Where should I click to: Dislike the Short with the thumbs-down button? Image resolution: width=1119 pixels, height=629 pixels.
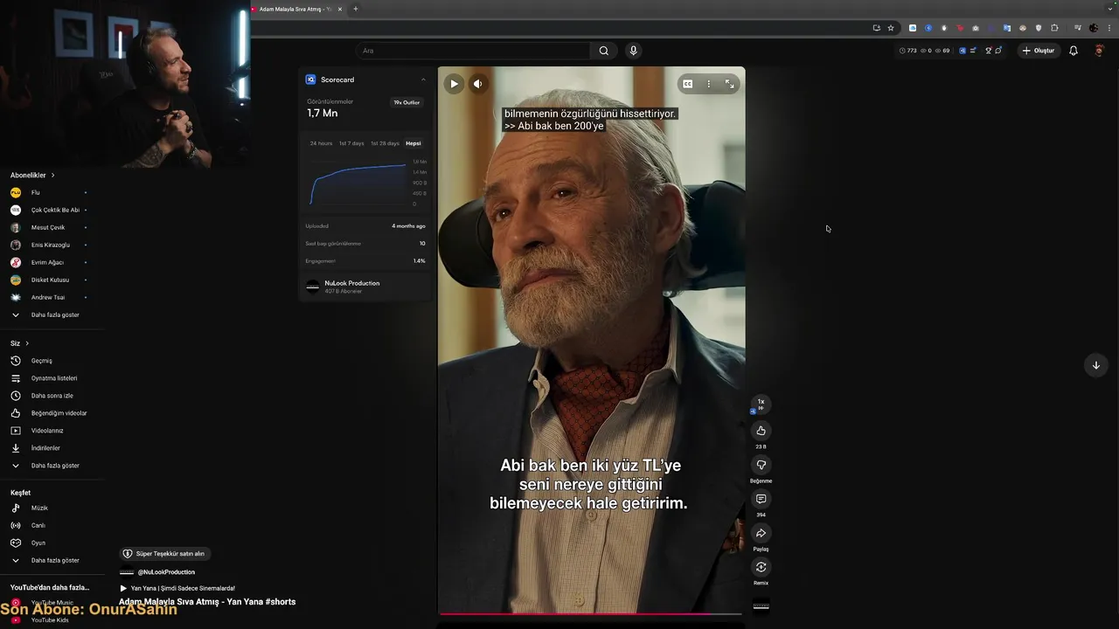[x=761, y=465]
